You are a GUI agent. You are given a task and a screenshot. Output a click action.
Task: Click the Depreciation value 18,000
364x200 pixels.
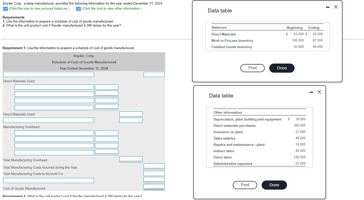pos(300,119)
